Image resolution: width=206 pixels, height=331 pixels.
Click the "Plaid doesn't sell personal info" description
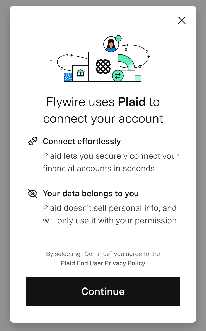pyautogui.click(x=109, y=214)
